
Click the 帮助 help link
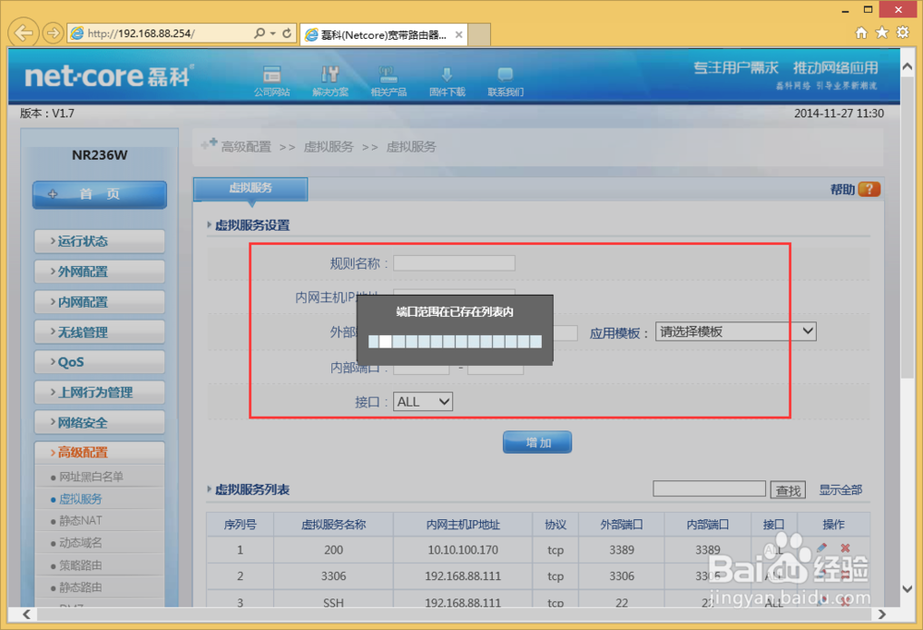pyautogui.click(x=842, y=189)
